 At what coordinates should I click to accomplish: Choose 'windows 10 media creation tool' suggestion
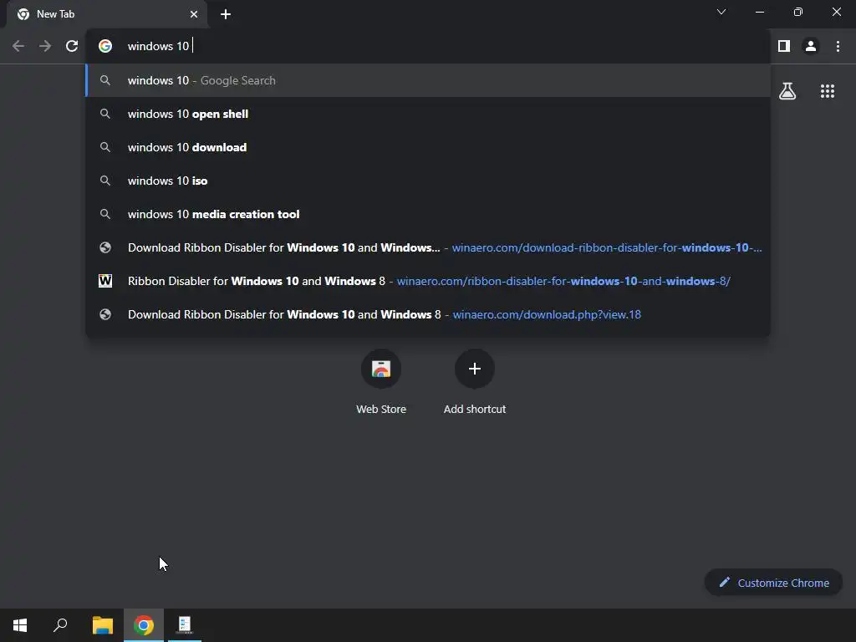click(427, 214)
